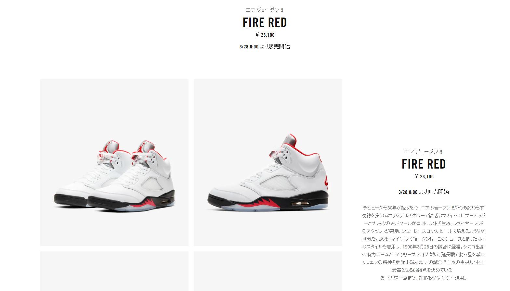Click the エアジョーダン 5 subtitle in the page header
This screenshot has height=291, width=510.
[265, 10]
